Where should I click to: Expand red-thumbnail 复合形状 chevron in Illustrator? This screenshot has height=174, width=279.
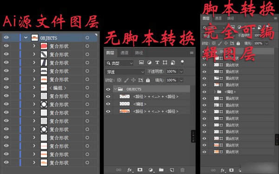coord(34,46)
